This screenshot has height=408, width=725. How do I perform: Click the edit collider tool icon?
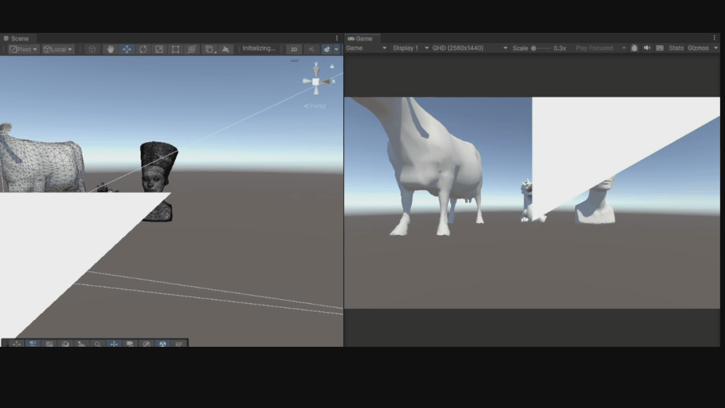pyautogui.click(x=225, y=49)
